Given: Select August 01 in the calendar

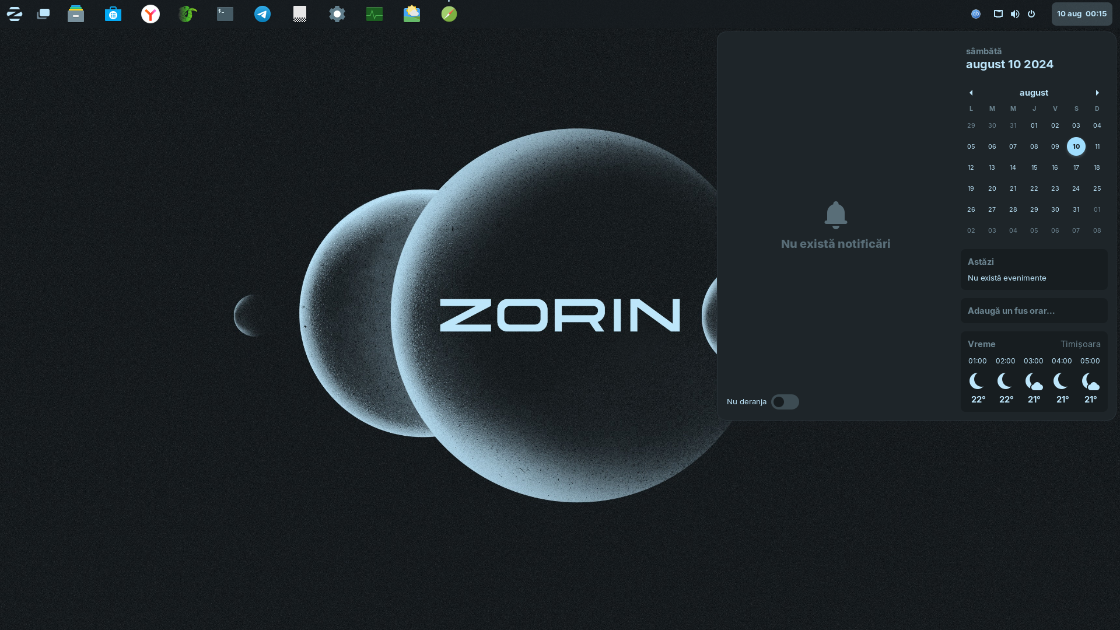Looking at the screenshot, I should coord(1034,125).
